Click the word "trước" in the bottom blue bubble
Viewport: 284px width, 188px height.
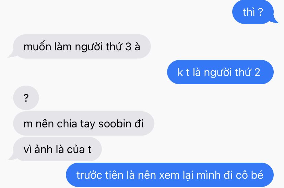pyautogui.click(x=89, y=175)
